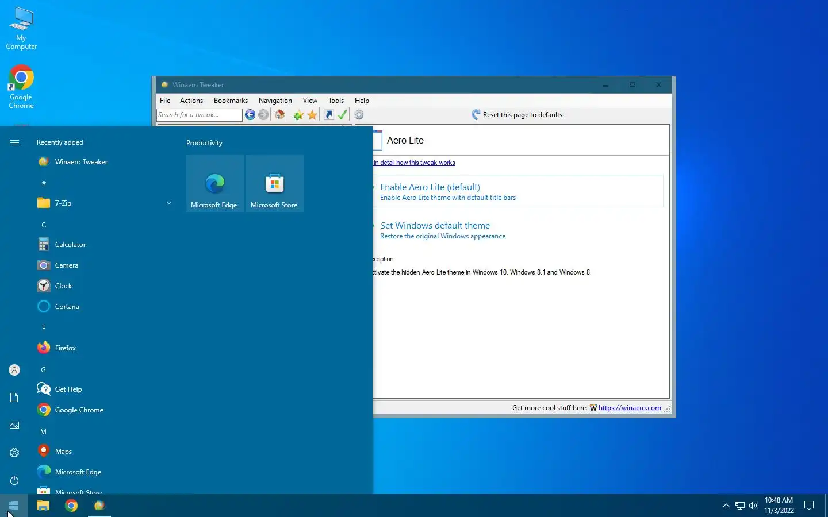This screenshot has width=828, height=517.
Task: Click the green checkmark apply icon
Action: point(342,115)
